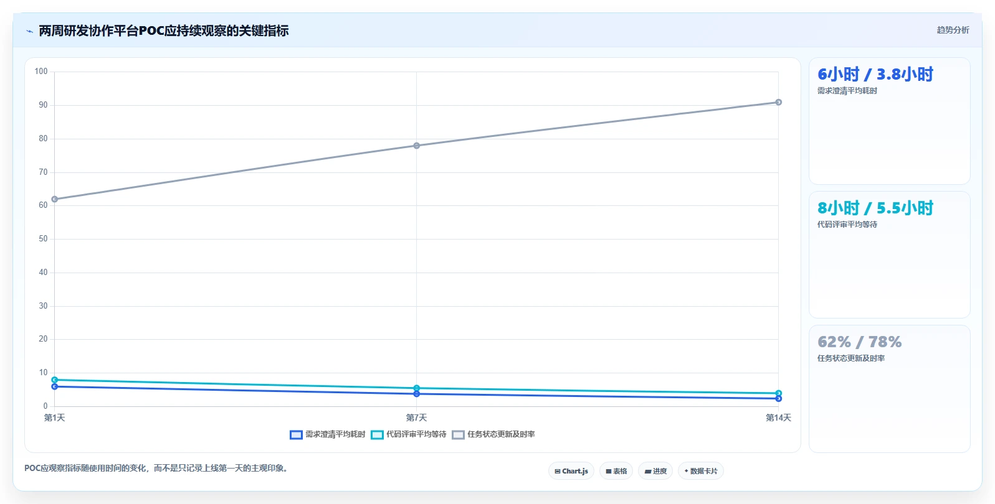995x504 pixels.
Task: Click the 第14天 x-axis label
Action: tap(779, 418)
